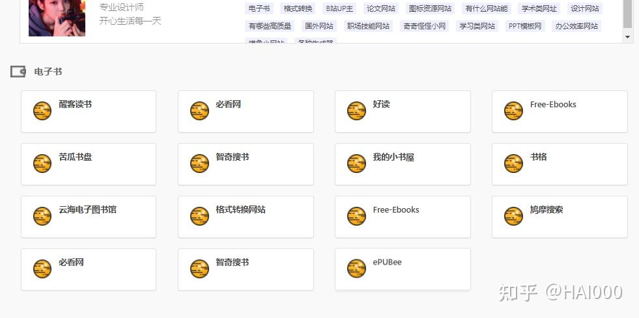Click the ePUBee card icon
This screenshot has height=318, width=639.
point(356,269)
